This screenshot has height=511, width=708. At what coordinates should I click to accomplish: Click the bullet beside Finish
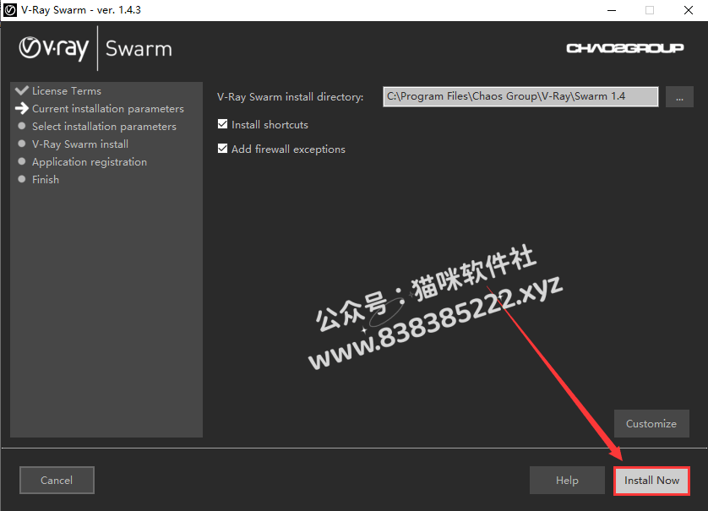click(22, 179)
